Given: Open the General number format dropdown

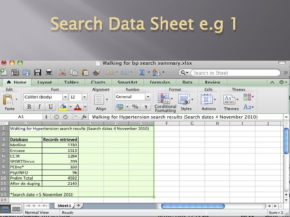Looking at the screenshot, I should pyautogui.click(x=148, y=97).
